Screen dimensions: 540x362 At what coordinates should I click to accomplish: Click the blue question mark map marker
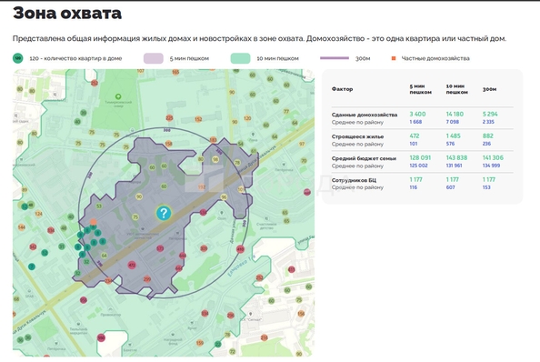pos(164,213)
